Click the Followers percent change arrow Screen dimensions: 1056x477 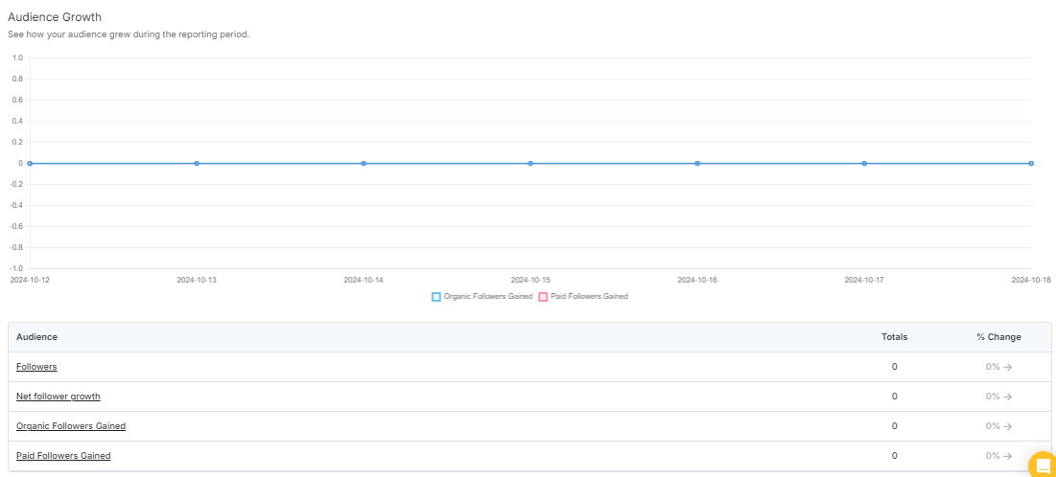pyautogui.click(x=1007, y=368)
